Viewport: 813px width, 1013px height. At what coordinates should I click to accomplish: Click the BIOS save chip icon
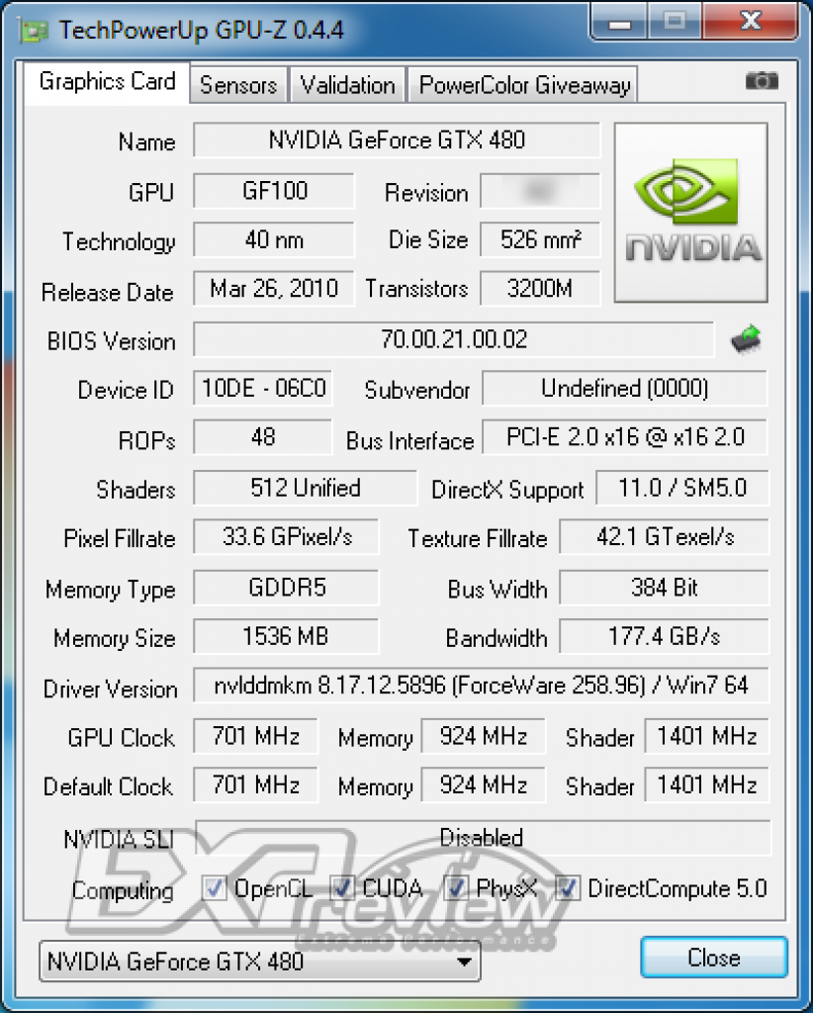(747, 340)
